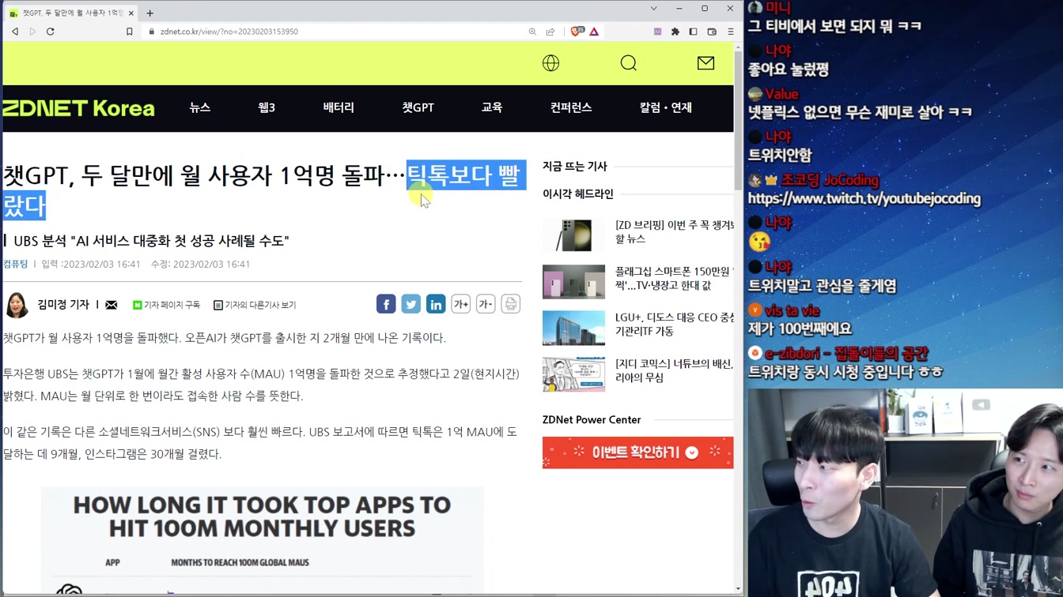Open the globe language icon
1063x597 pixels.
(551, 63)
